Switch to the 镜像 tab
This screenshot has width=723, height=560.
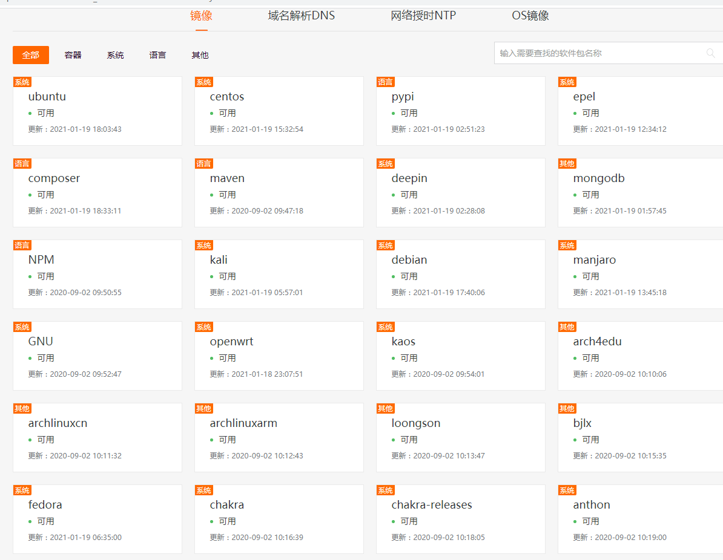201,16
